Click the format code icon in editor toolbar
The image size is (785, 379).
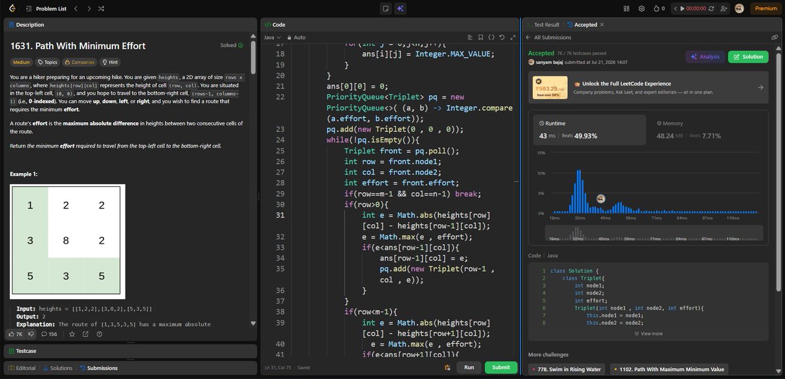tap(470, 37)
